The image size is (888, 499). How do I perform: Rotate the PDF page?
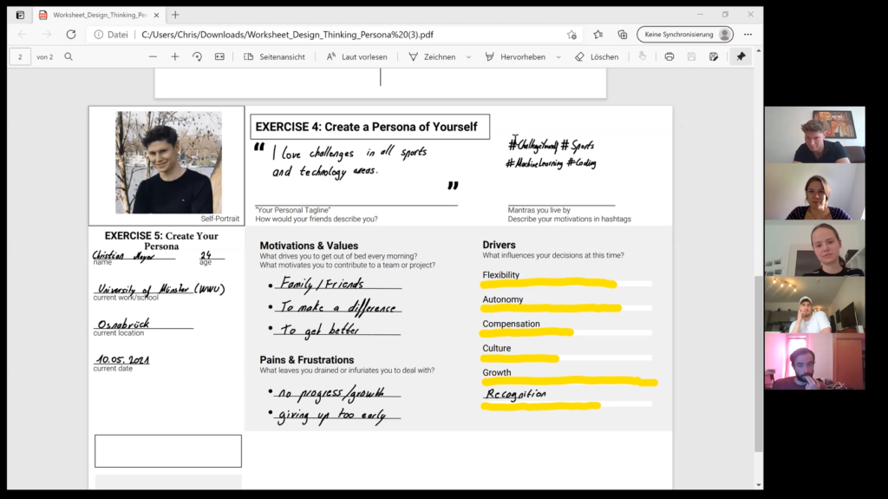click(x=197, y=56)
